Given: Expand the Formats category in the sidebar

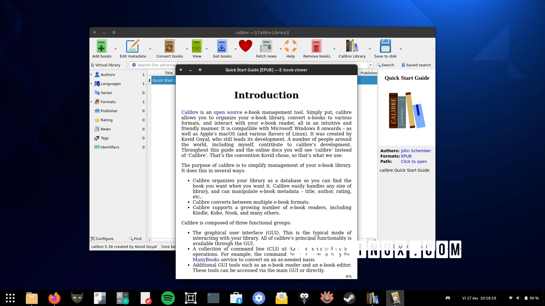Looking at the screenshot, I should coord(91,102).
